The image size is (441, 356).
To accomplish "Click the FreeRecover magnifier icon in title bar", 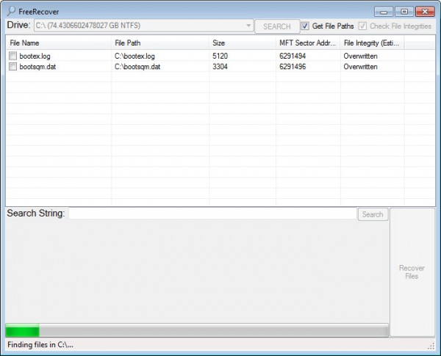I will point(10,11).
